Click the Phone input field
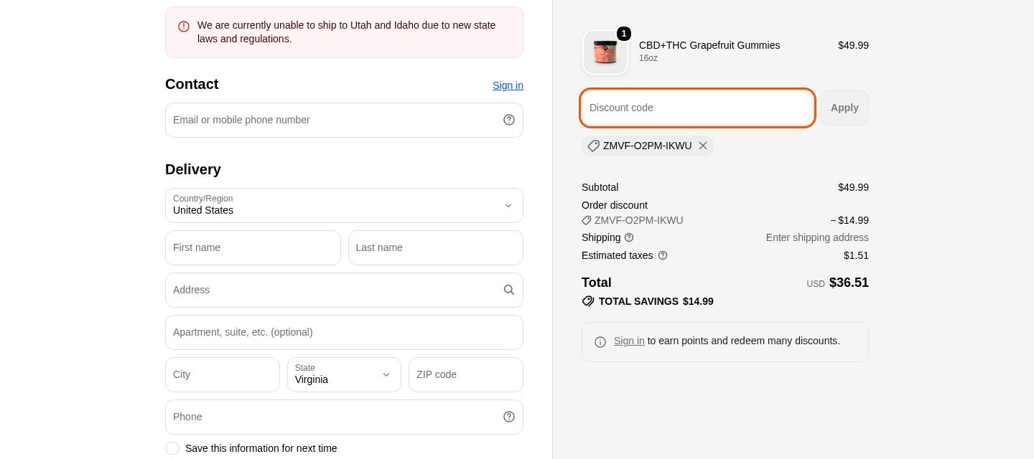 point(344,417)
